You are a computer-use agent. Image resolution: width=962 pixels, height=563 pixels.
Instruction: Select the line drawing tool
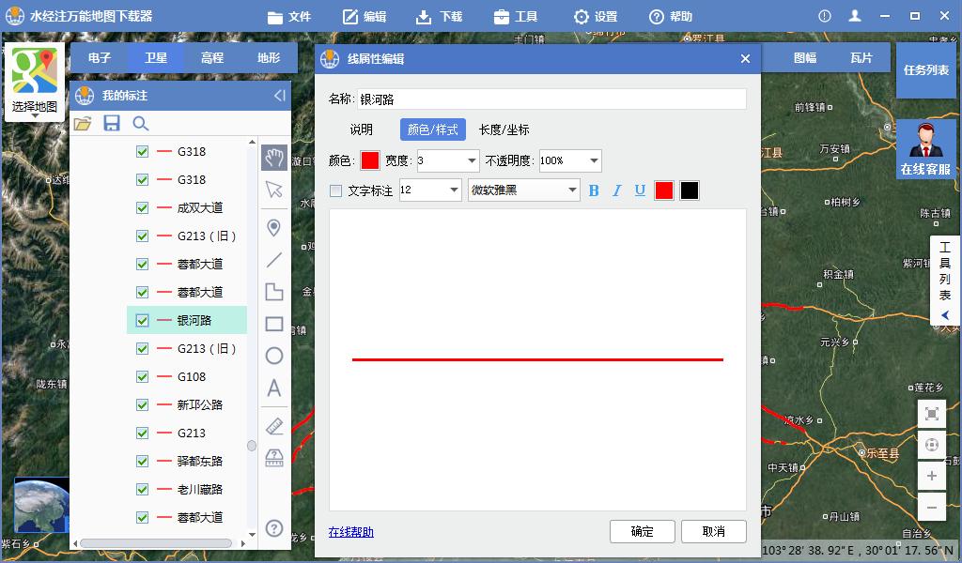(273, 259)
